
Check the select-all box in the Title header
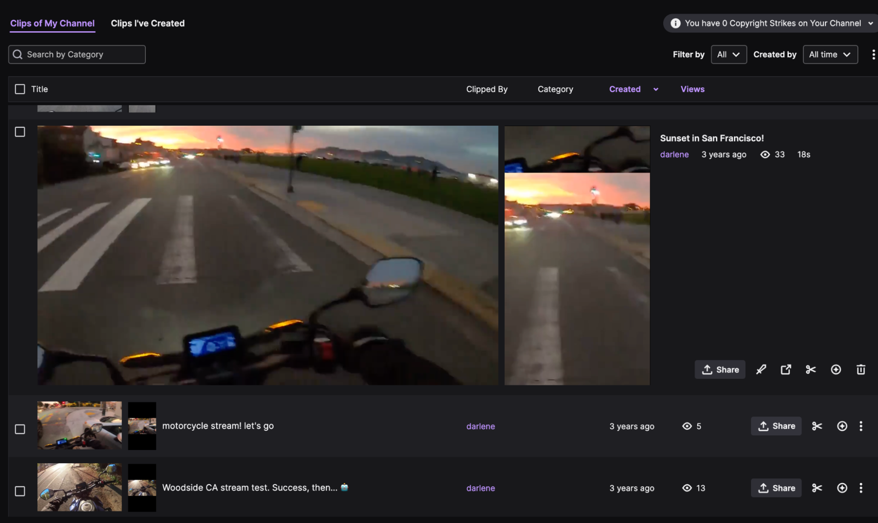20,89
